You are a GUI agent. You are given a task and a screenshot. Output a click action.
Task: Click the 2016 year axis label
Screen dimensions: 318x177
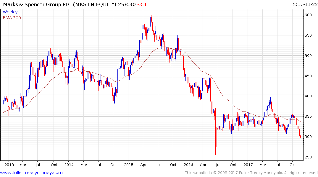pos(188,165)
